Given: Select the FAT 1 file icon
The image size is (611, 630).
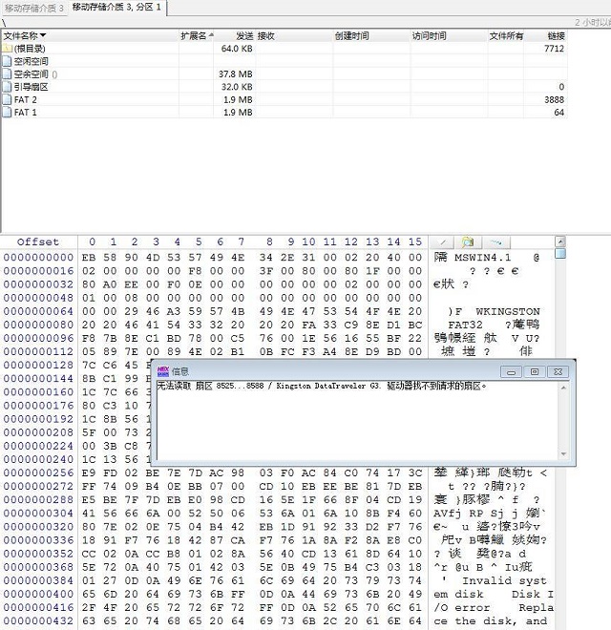Looking at the screenshot, I should pyautogui.click(x=7, y=113).
